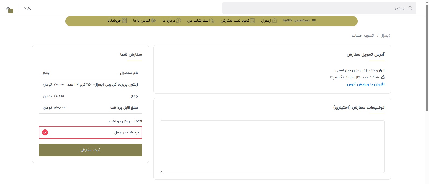This screenshot has height=184, width=429.
Task: Click the document icon beside نحوه ثبت سفارش
Action: [x=252, y=21]
